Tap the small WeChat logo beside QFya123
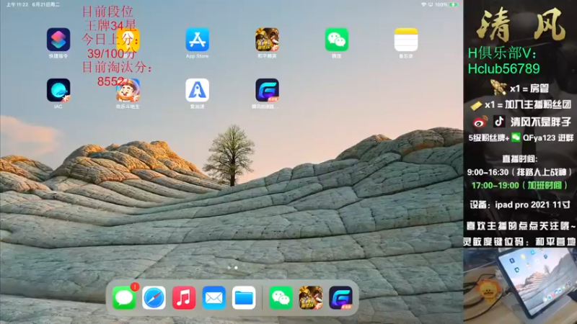 tap(516, 138)
